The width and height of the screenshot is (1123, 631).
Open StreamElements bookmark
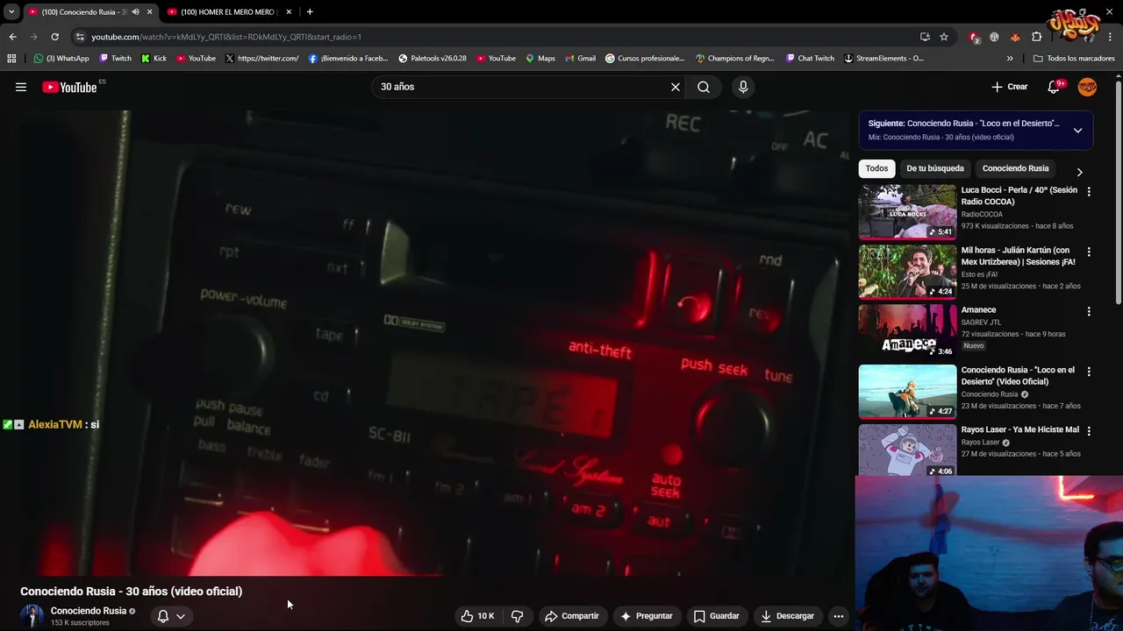pyautogui.click(x=883, y=58)
